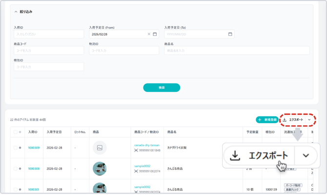Viewport: 327px width, 195px height.
Task: Click the 商品 column header
Action: click(x=96, y=132)
